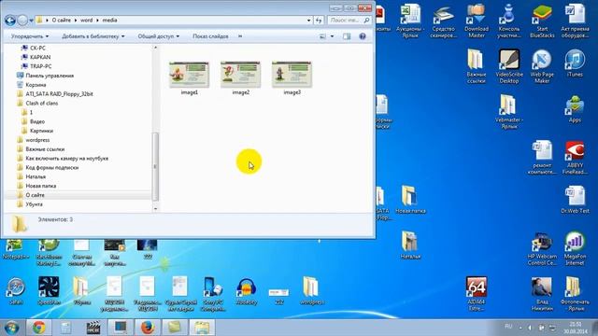Open Audacity desktop icon

tap(247, 292)
